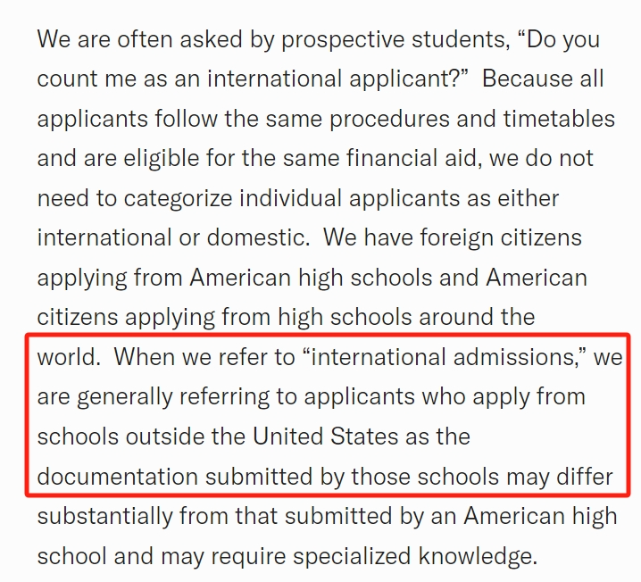Image resolution: width=641 pixels, height=582 pixels.
Task: Click the word "generally"
Action: (x=125, y=397)
